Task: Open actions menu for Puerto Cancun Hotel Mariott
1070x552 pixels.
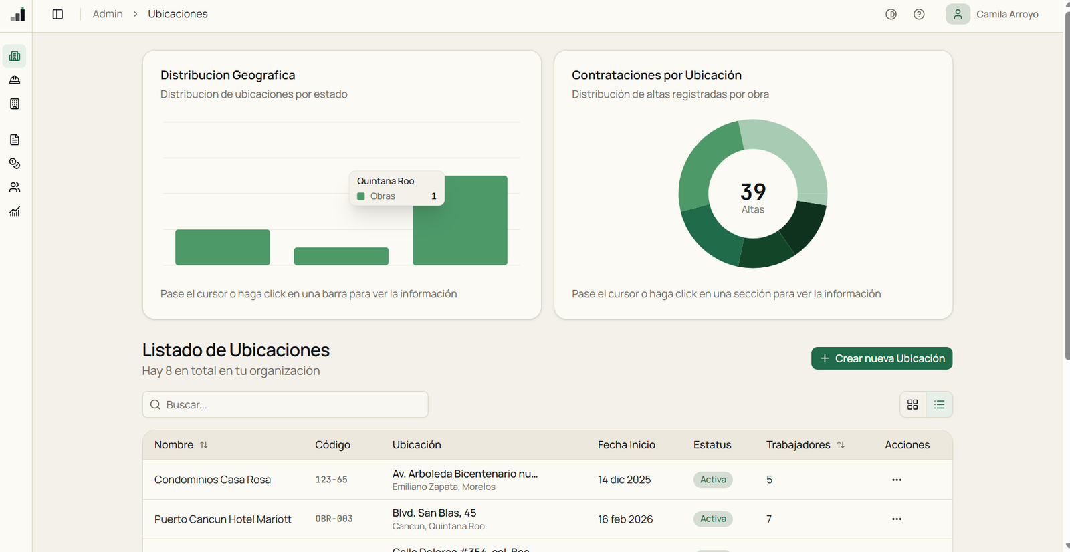Action: (x=897, y=519)
